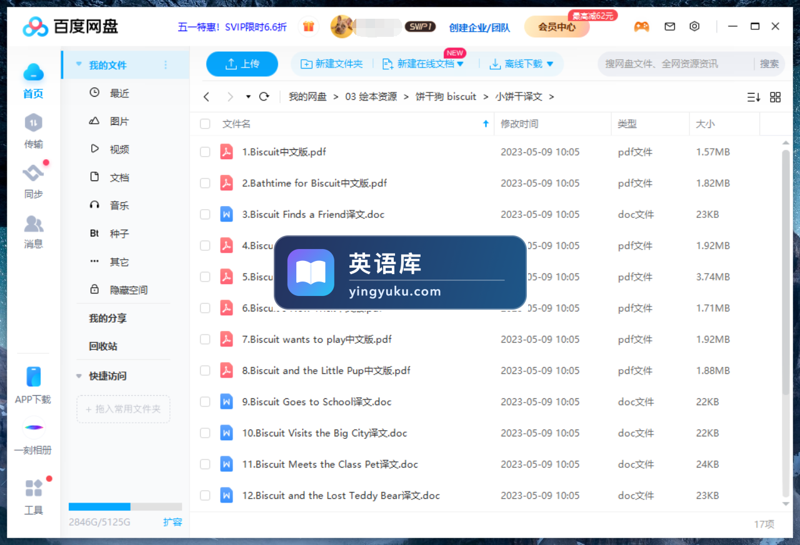Click the vertical scrollbar of file list
This screenshot has width=800, height=545.
(786, 273)
